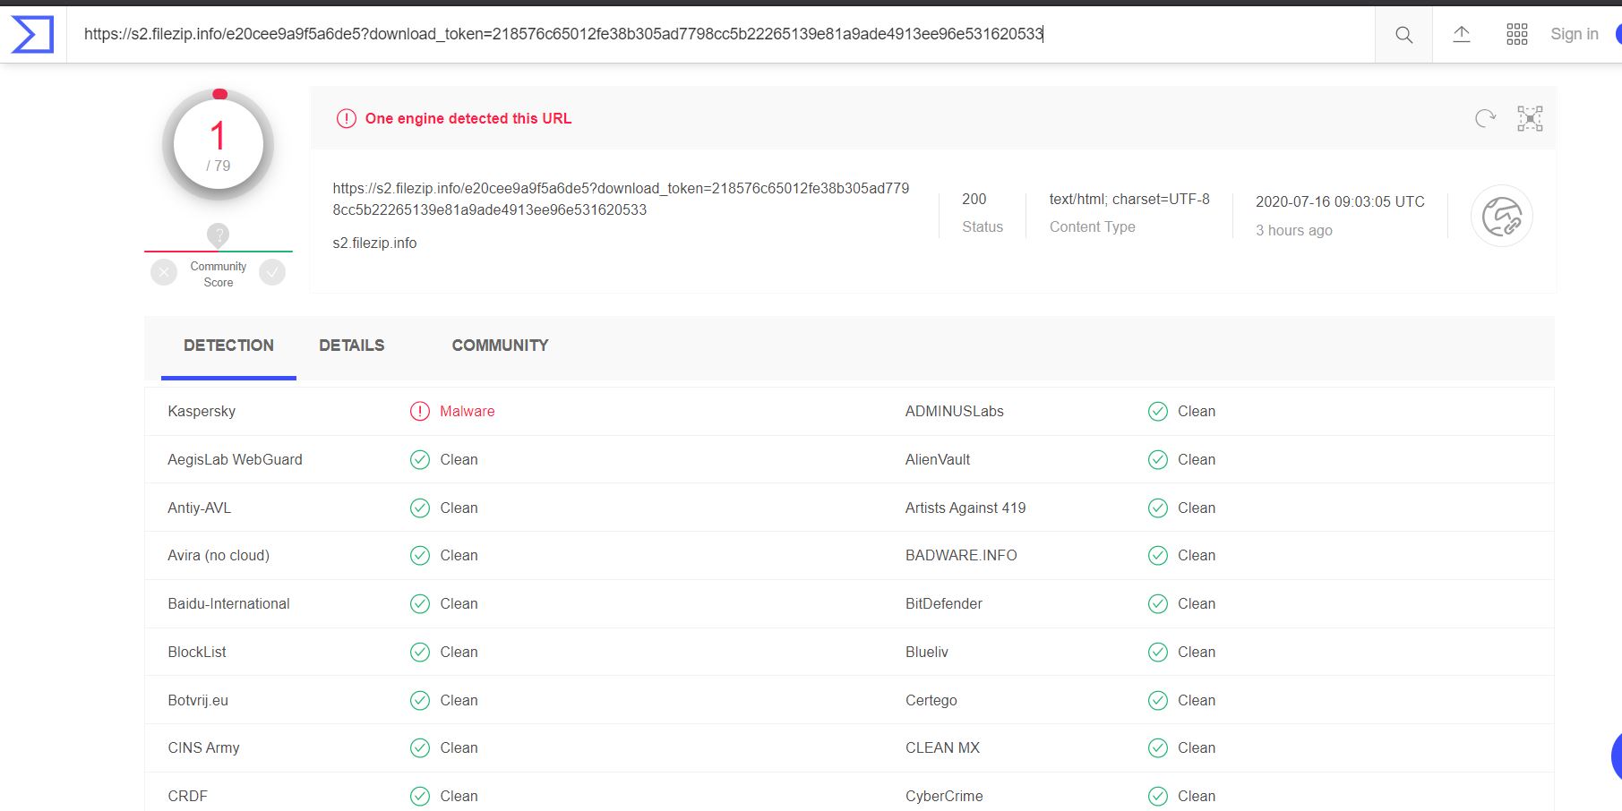The height and width of the screenshot is (811, 1622).
Task: Open the graph view icon beside reanalyze
Action: 1530,118
